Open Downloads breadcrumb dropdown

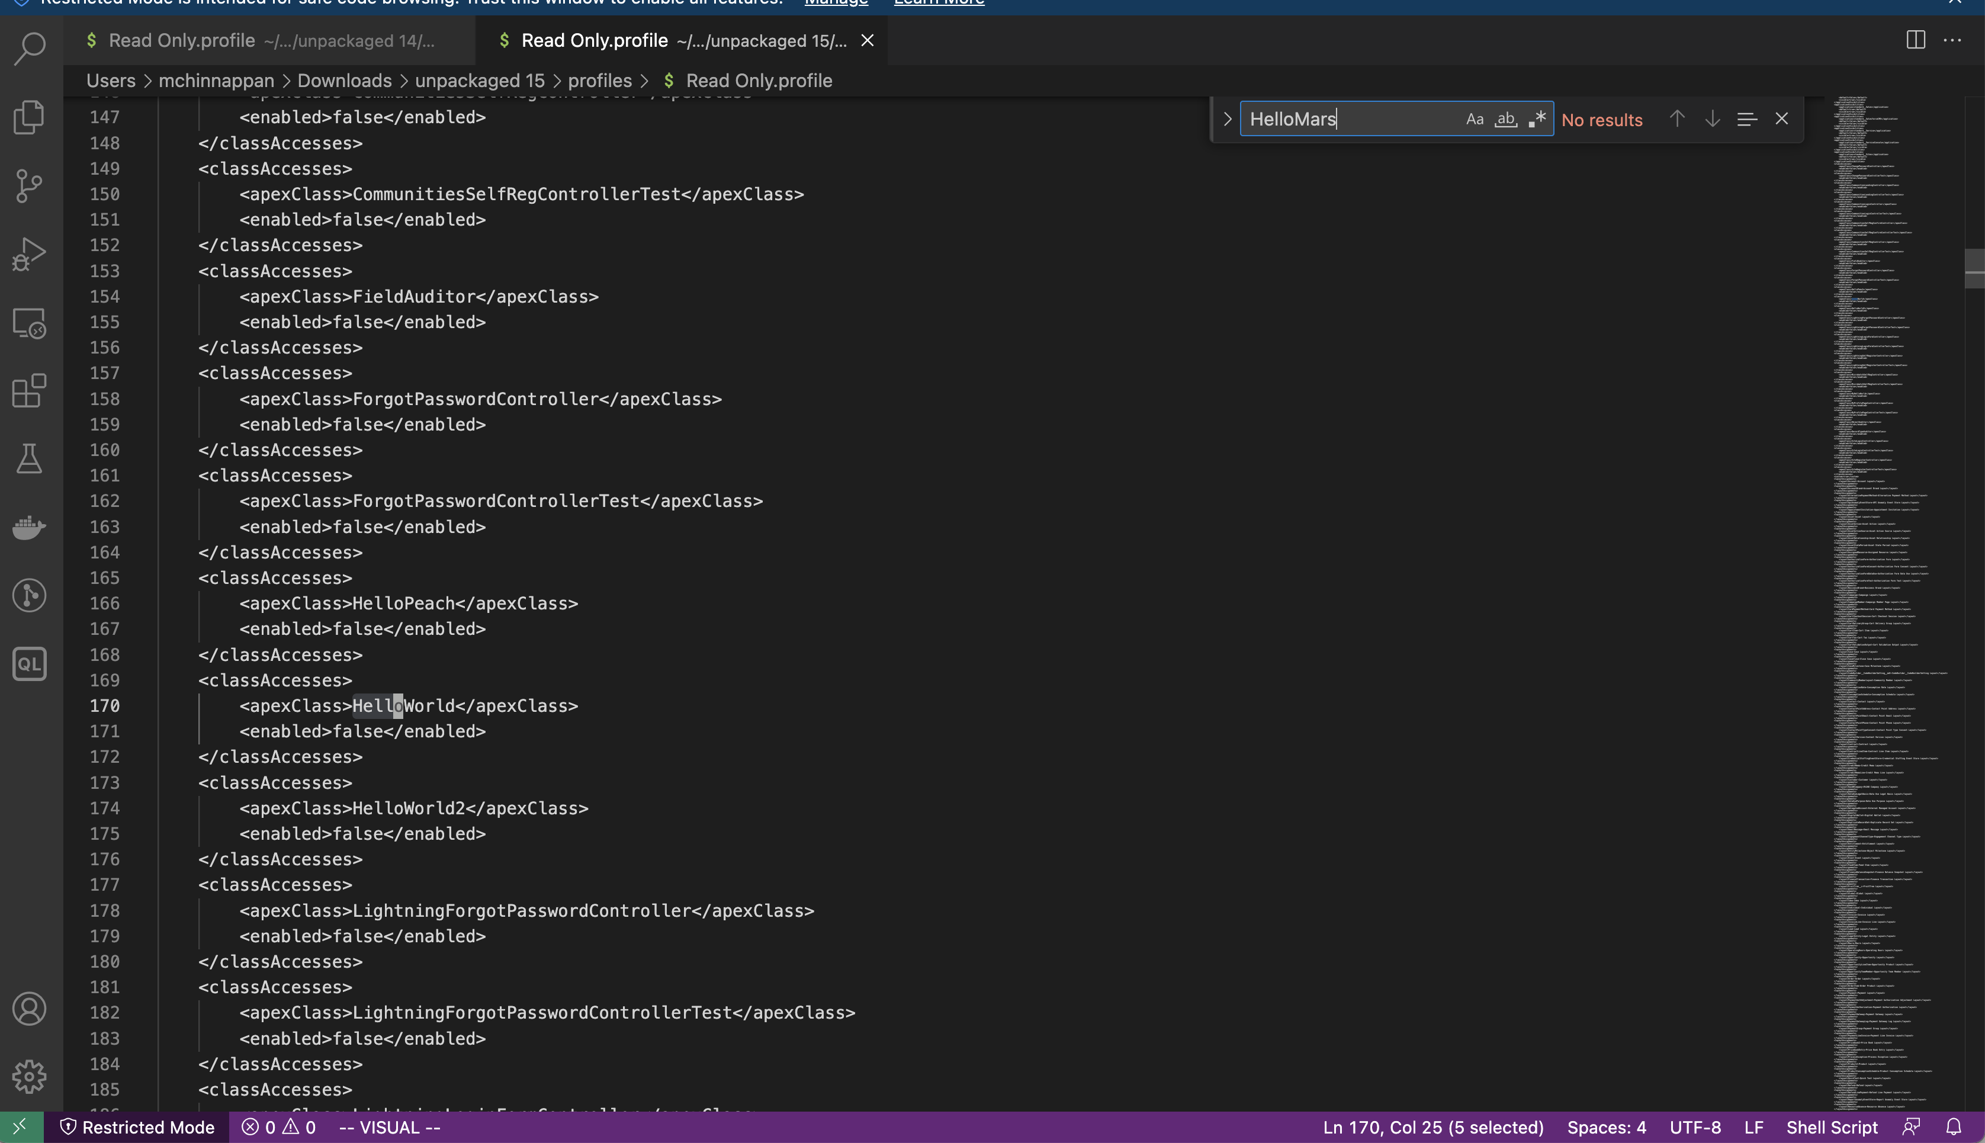click(x=345, y=81)
